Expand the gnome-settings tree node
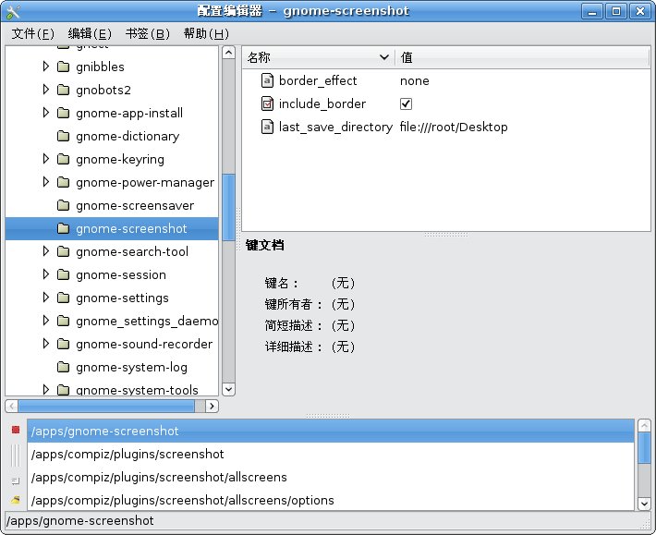 (x=46, y=297)
